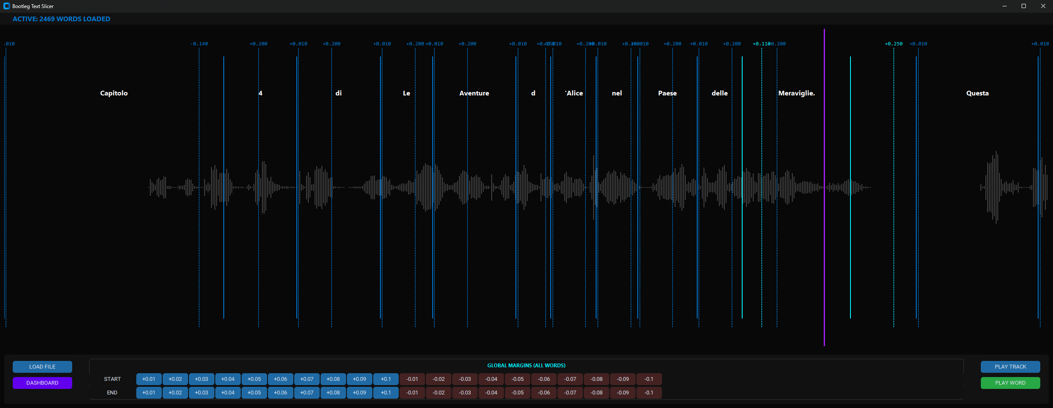The width and height of the screenshot is (1053, 408).
Task: Add +0.03 to global END margin
Action: (201, 393)
